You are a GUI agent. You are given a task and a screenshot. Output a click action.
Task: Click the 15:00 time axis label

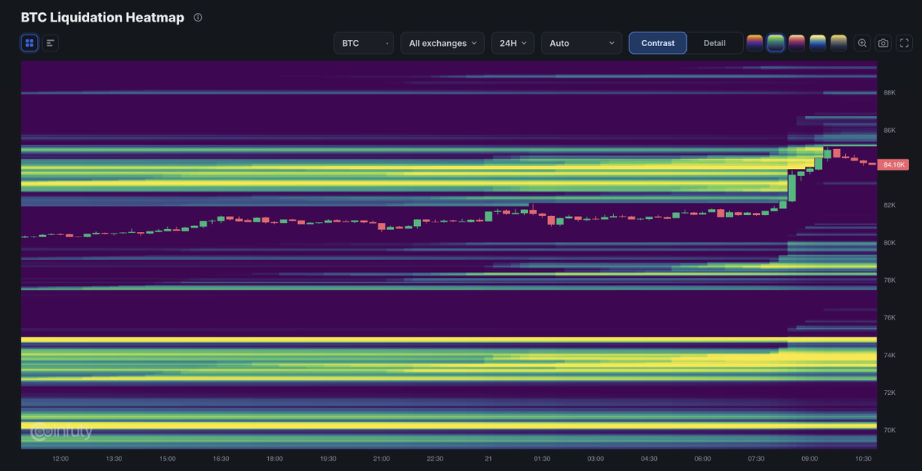[x=167, y=459]
